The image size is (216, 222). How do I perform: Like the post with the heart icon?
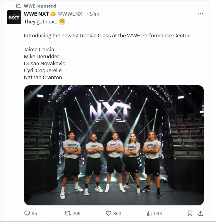tap(109, 213)
